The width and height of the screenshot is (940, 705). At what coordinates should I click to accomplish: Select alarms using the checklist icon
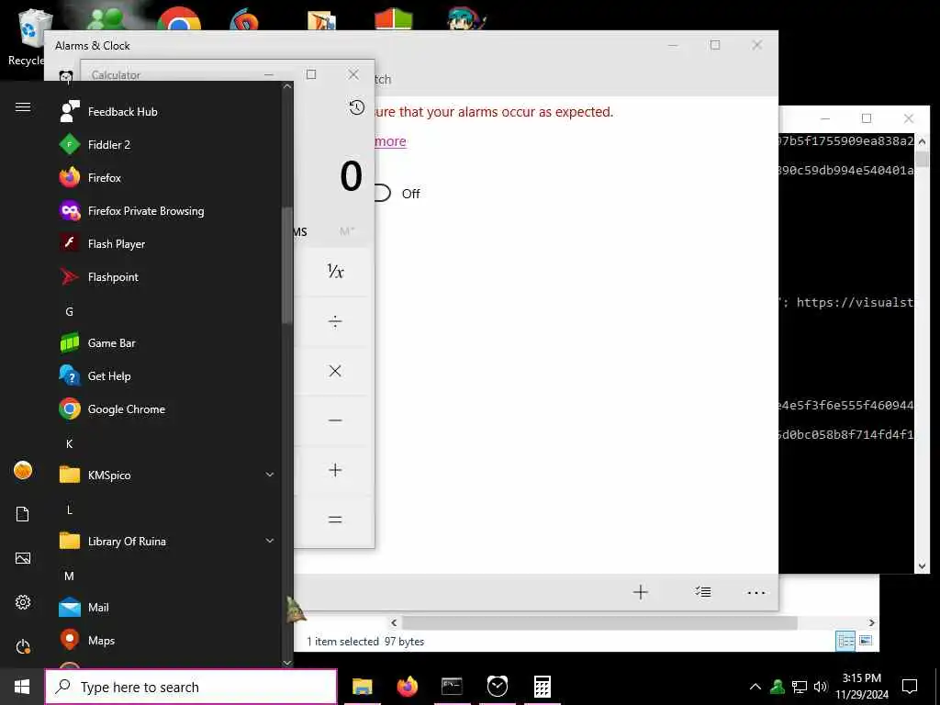pyautogui.click(x=703, y=592)
